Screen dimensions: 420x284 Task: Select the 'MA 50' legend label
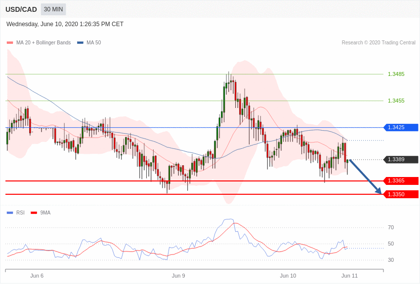pos(94,42)
